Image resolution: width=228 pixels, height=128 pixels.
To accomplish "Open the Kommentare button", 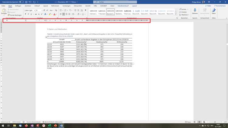I will [x=220, y=6].
